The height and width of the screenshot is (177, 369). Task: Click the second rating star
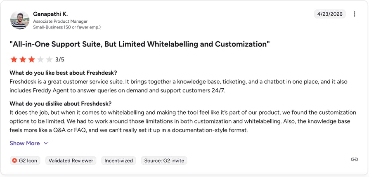point(23,59)
